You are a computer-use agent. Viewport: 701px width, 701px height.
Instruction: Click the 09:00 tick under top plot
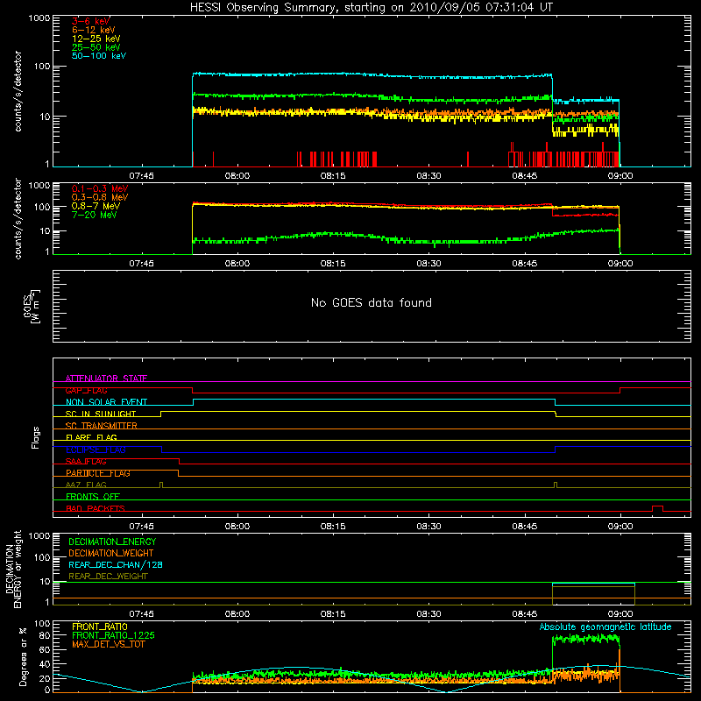click(x=620, y=176)
